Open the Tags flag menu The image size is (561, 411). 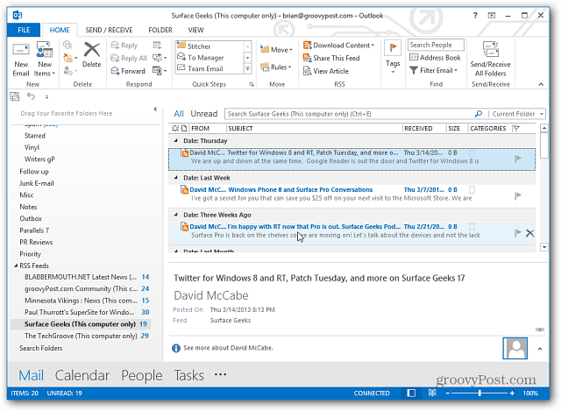coord(393,58)
